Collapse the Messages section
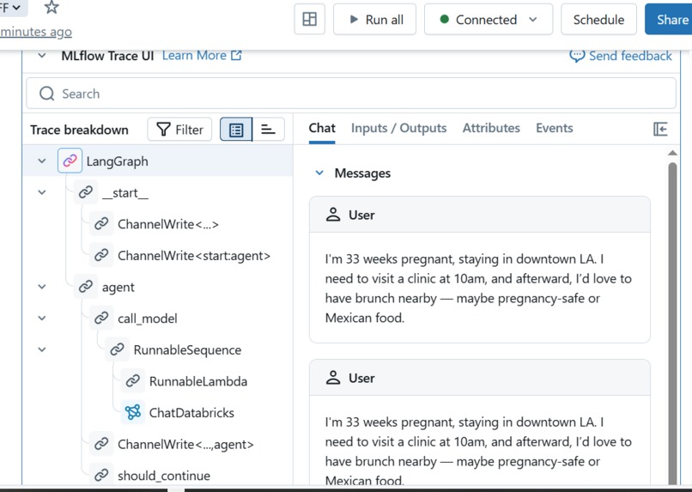 point(319,173)
